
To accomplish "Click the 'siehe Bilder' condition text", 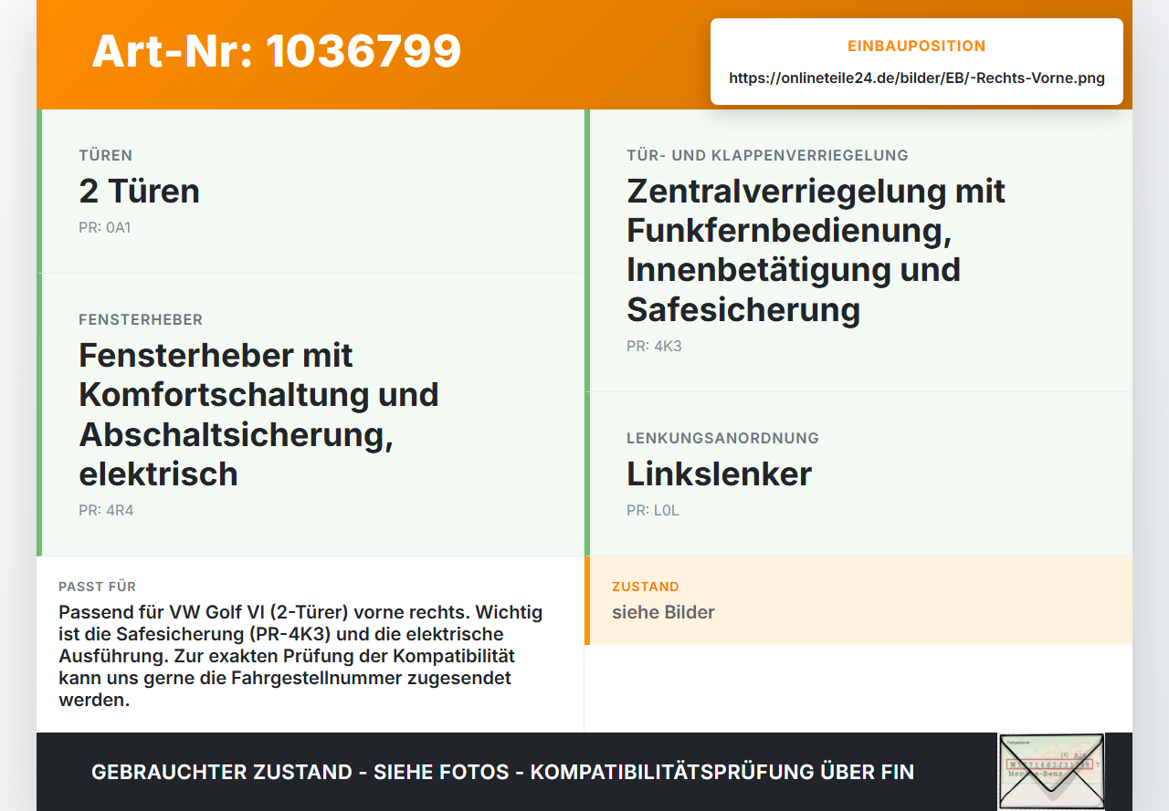I will (663, 612).
